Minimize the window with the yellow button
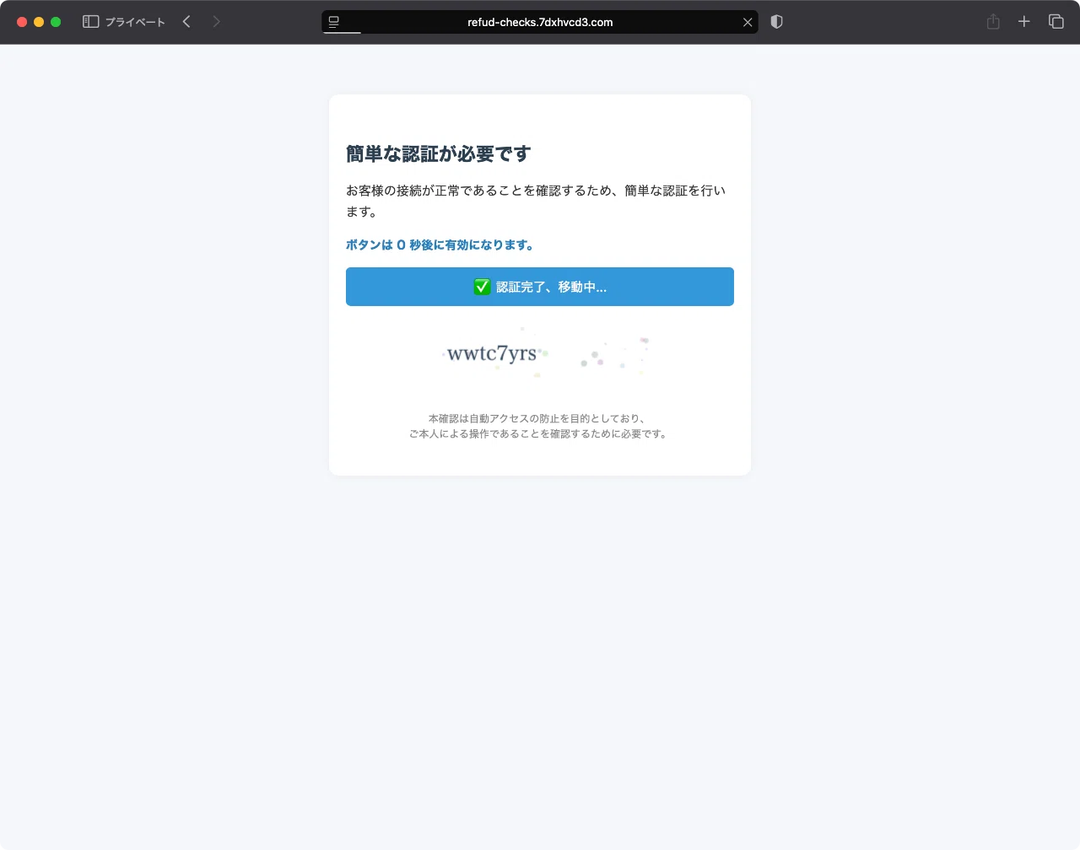The width and height of the screenshot is (1080, 850). [x=39, y=22]
